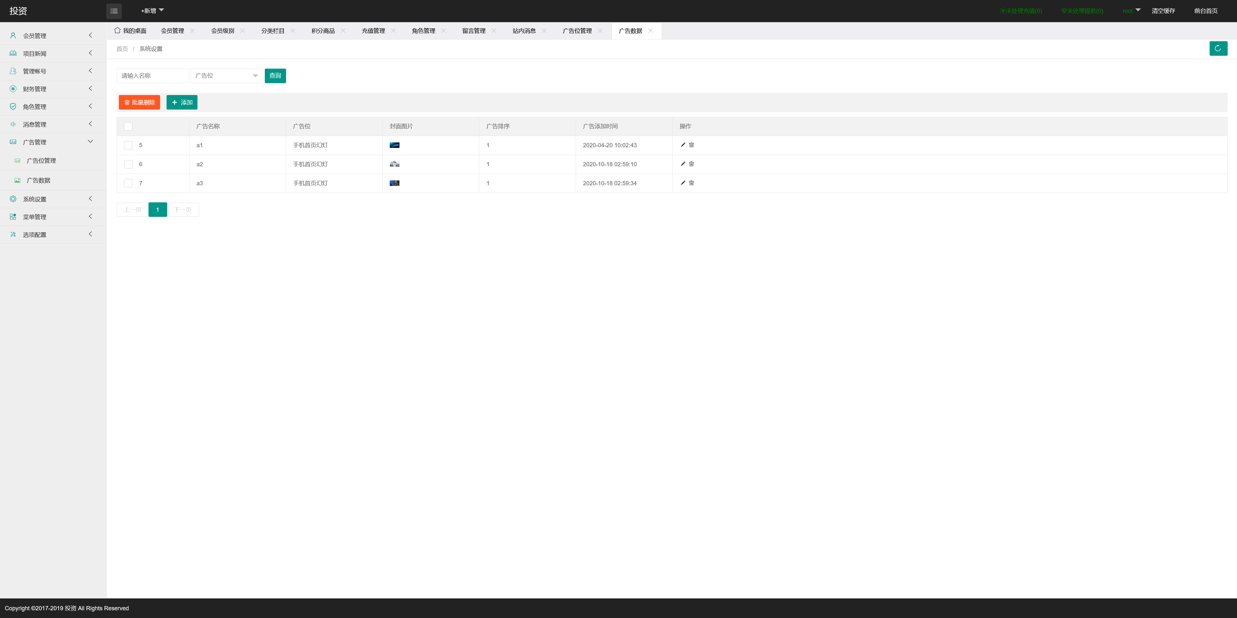Image resolution: width=1237 pixels, height=618 pixels.
Task: Toggle the select-all checkbox in the table header
Action: (x=128, y=126)
